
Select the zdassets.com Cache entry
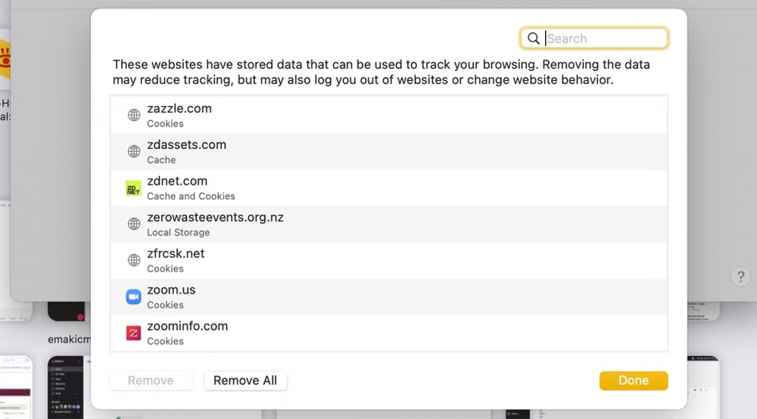pyautogui.click(x=378, y=152)
